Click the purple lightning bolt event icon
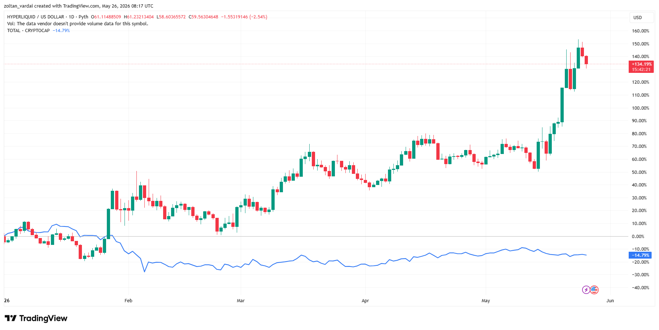 [586, 290]
